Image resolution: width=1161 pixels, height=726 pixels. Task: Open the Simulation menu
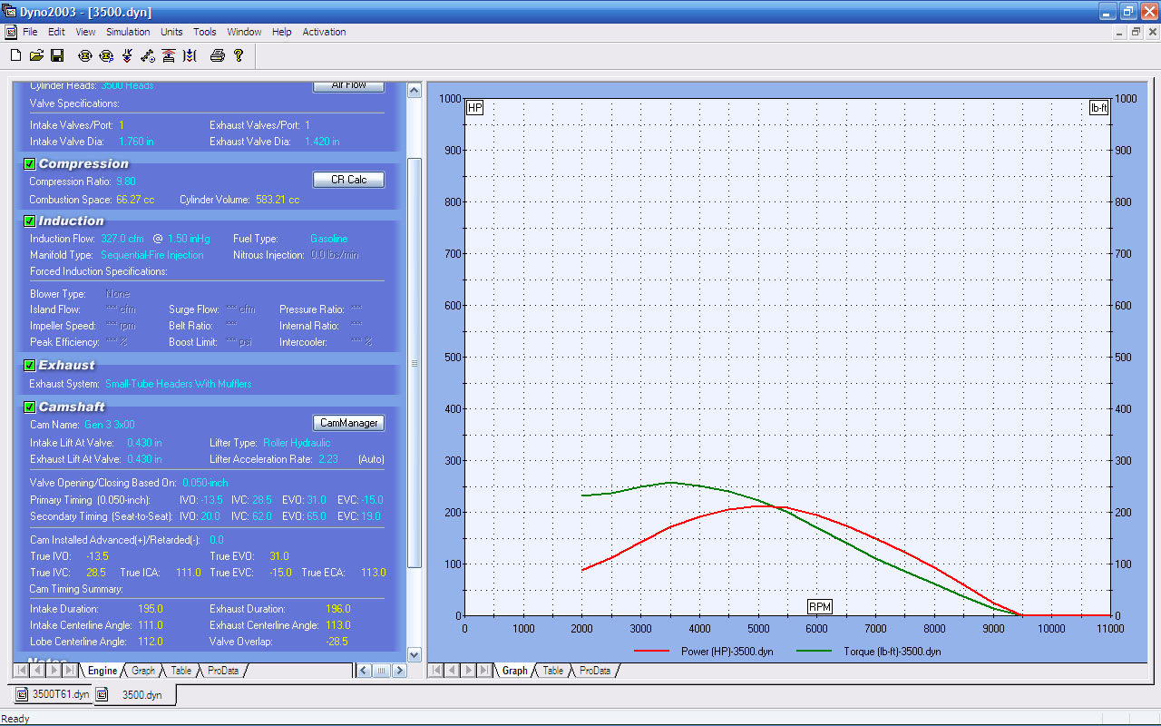click(x=128, y=32)
